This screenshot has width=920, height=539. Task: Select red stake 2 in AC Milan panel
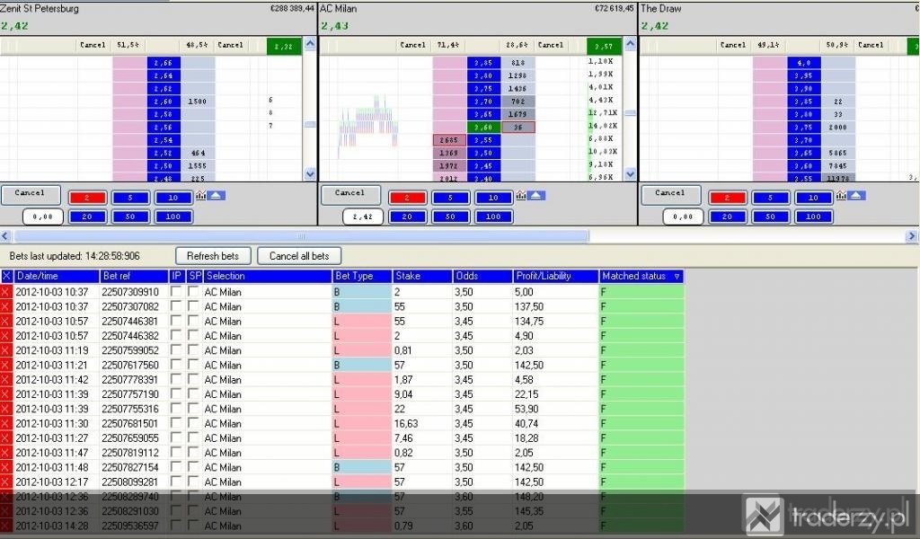[x=407, y=198]
